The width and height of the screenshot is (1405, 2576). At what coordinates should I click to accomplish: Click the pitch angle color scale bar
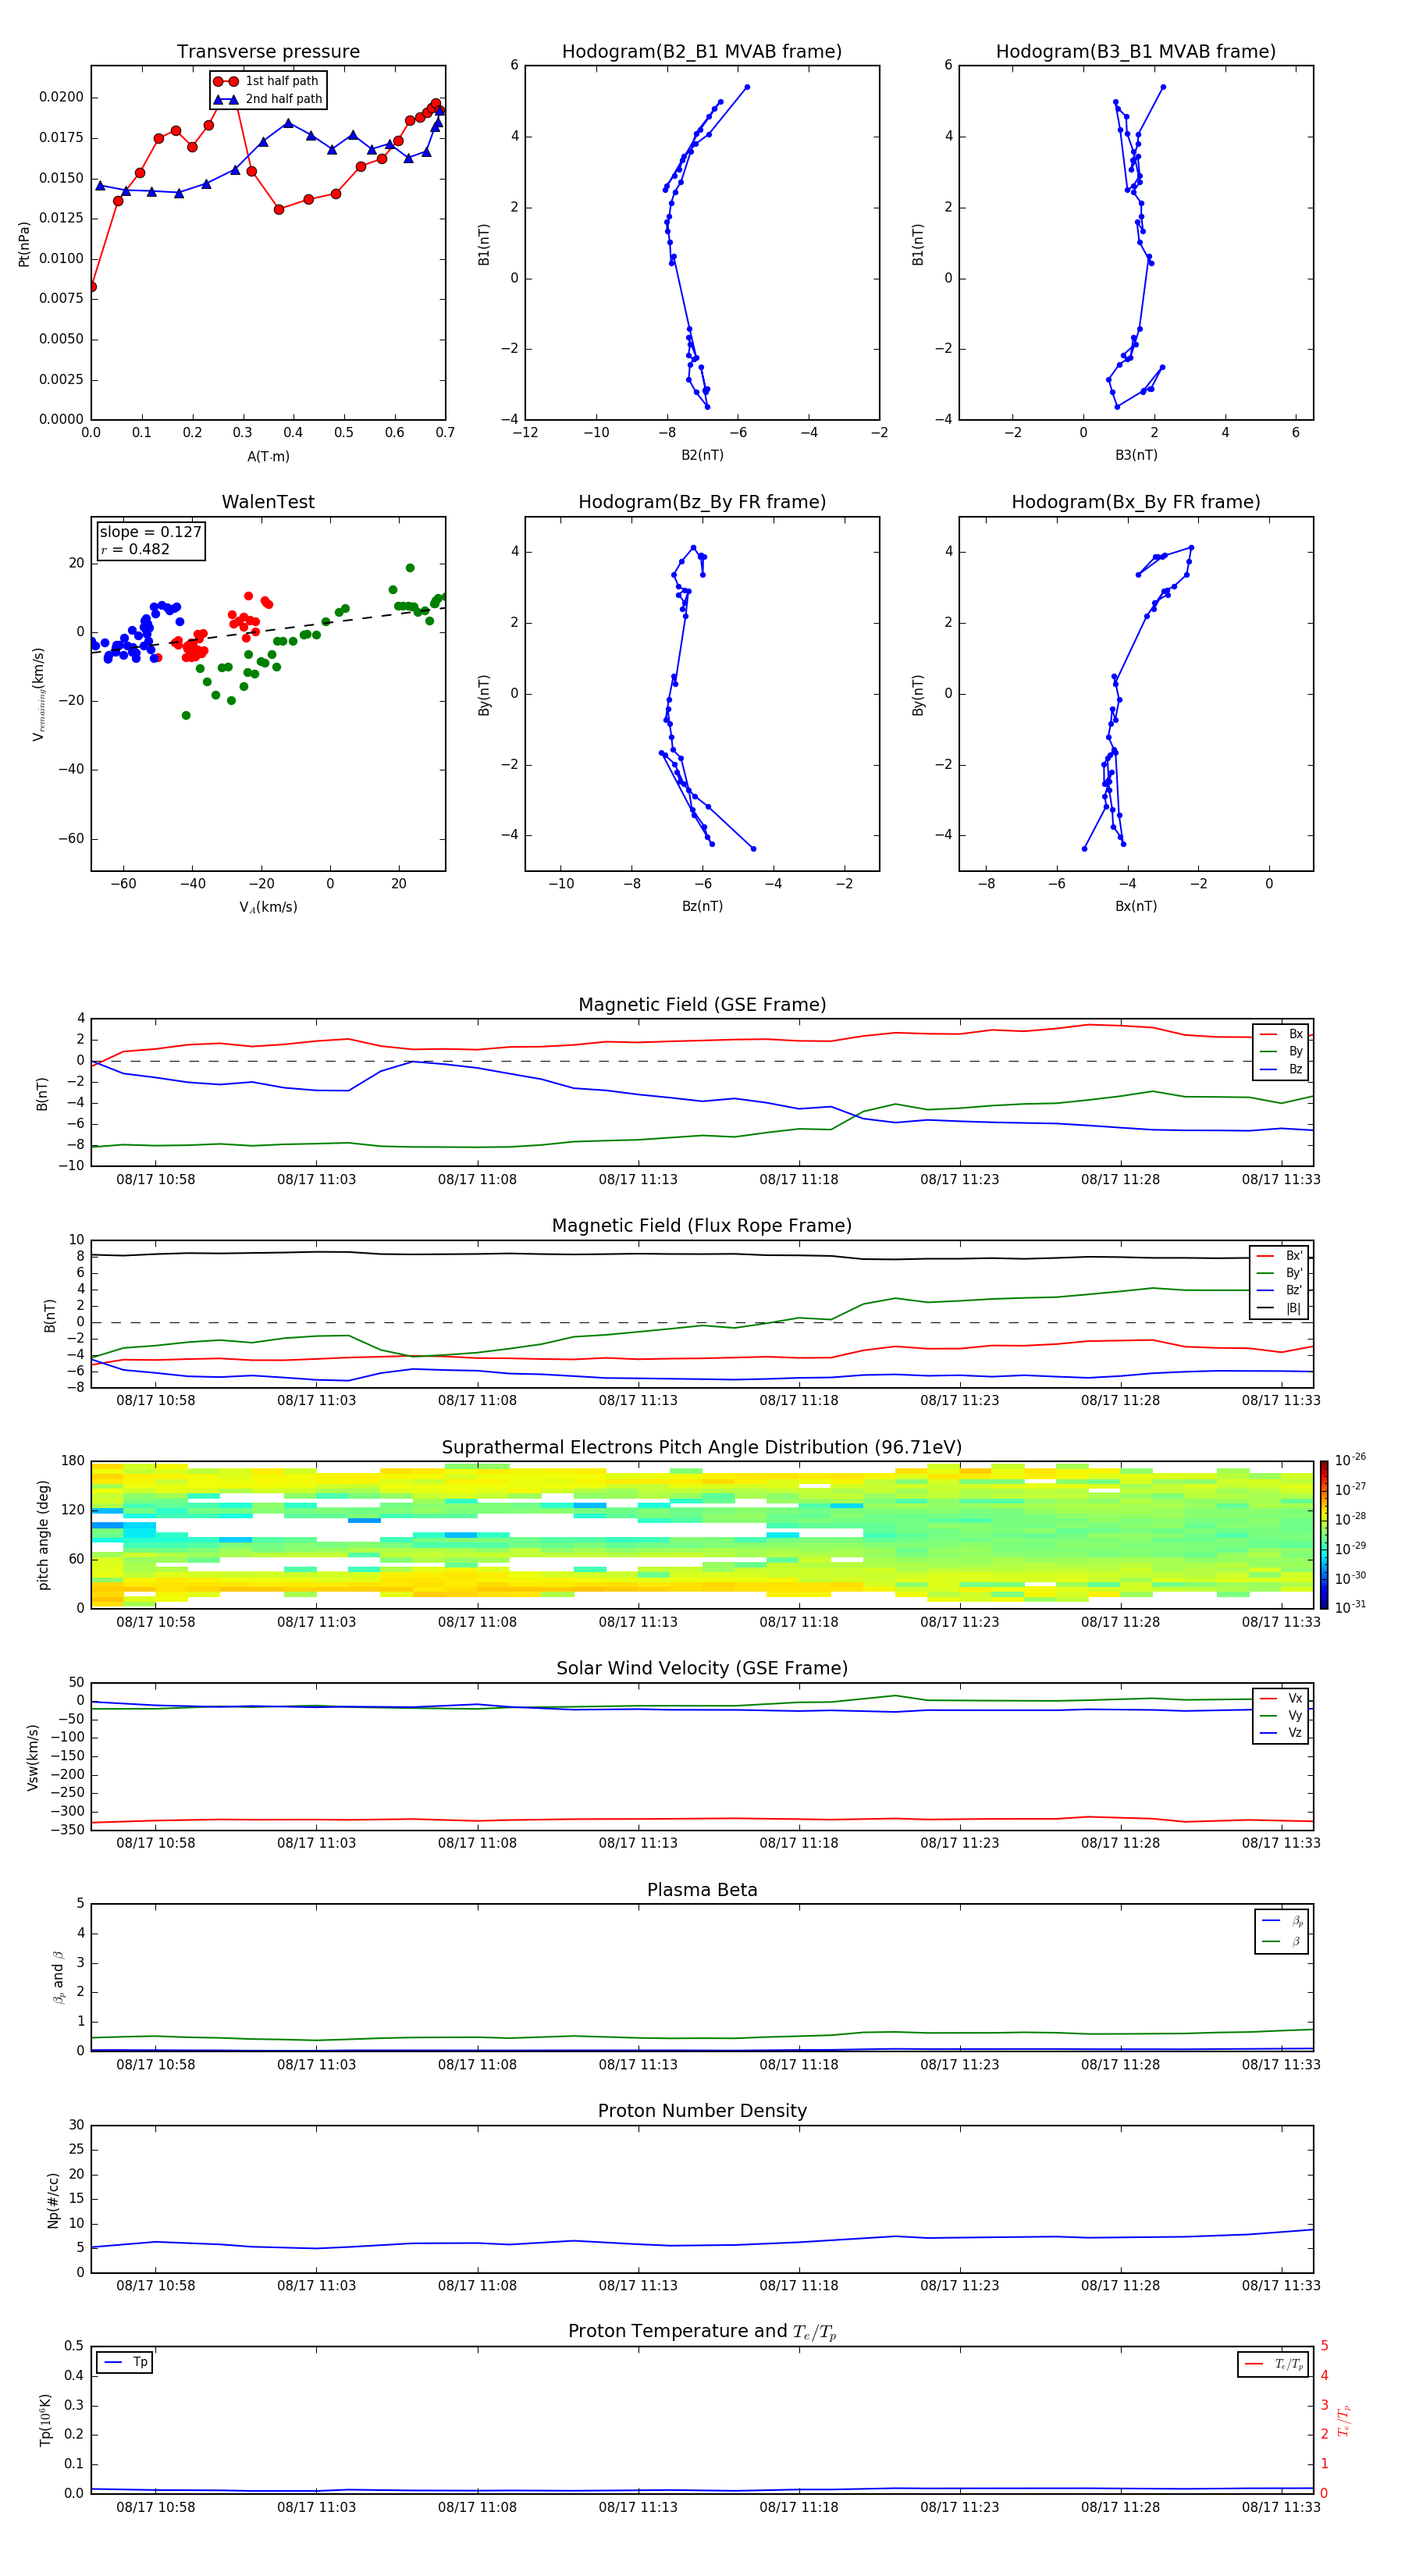click(x=1324, y=1534)
